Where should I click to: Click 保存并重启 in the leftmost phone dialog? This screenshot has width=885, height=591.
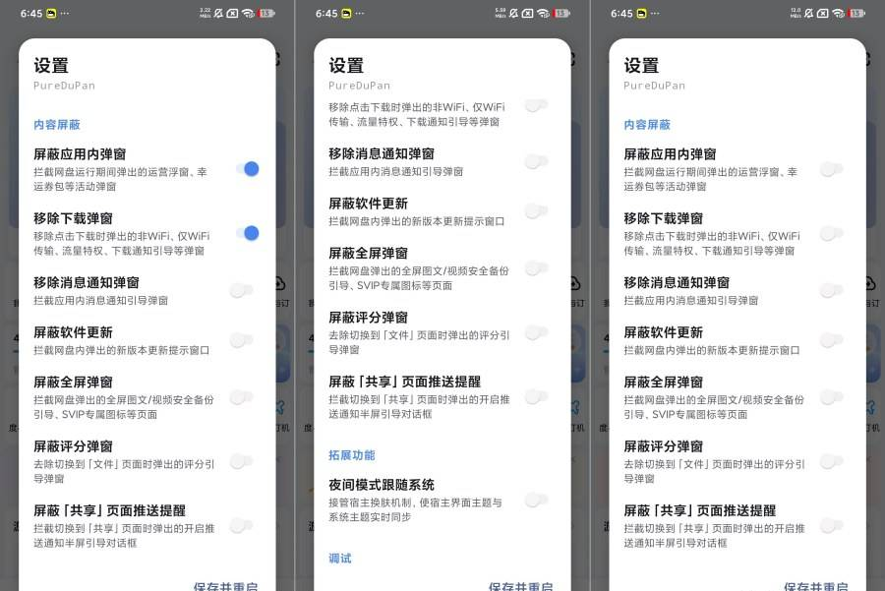point(225,586)
